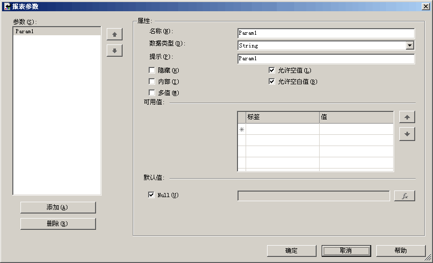
Task: Confirm with the 确定 button
Action: pos(292,251)
